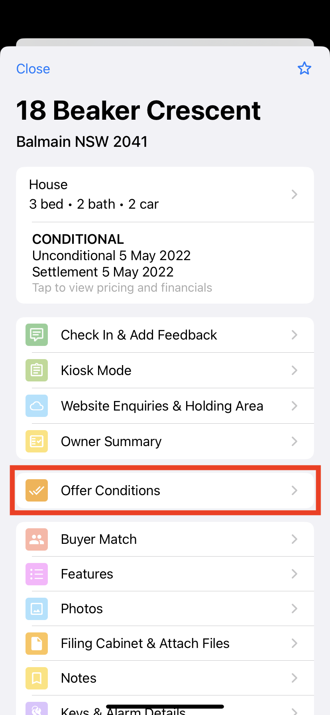Tap the cloud Website Enquiries icon
330x715 pixels.
[x=37, y=406]
